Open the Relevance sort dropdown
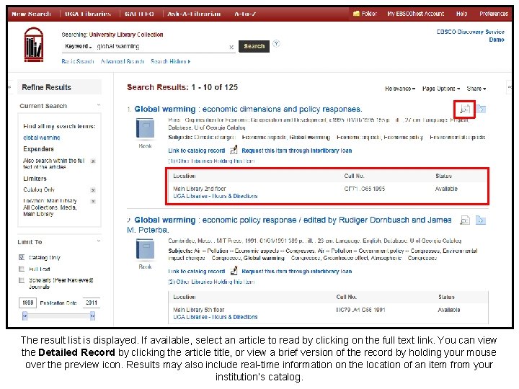Image resolution: width=519 pixels, height=389 pixels. click(400, 89)
